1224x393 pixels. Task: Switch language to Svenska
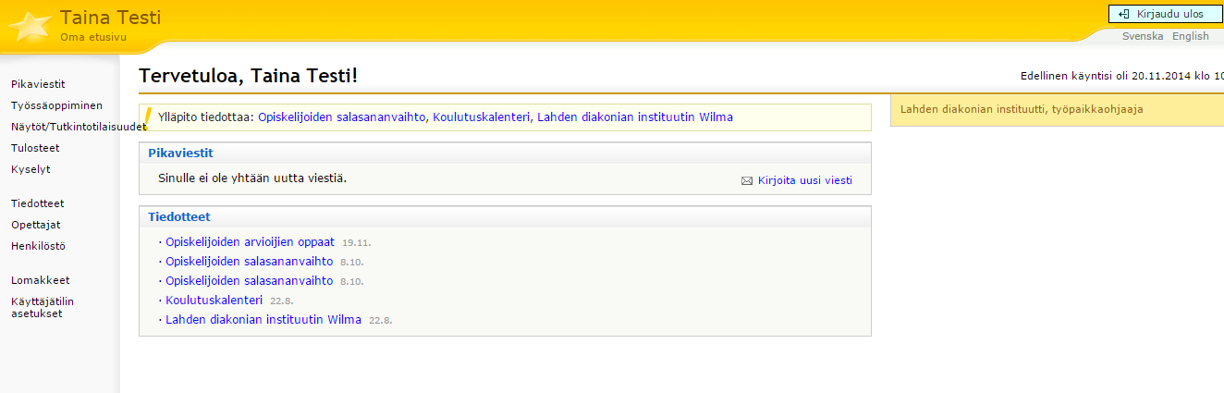point(1143,36)
